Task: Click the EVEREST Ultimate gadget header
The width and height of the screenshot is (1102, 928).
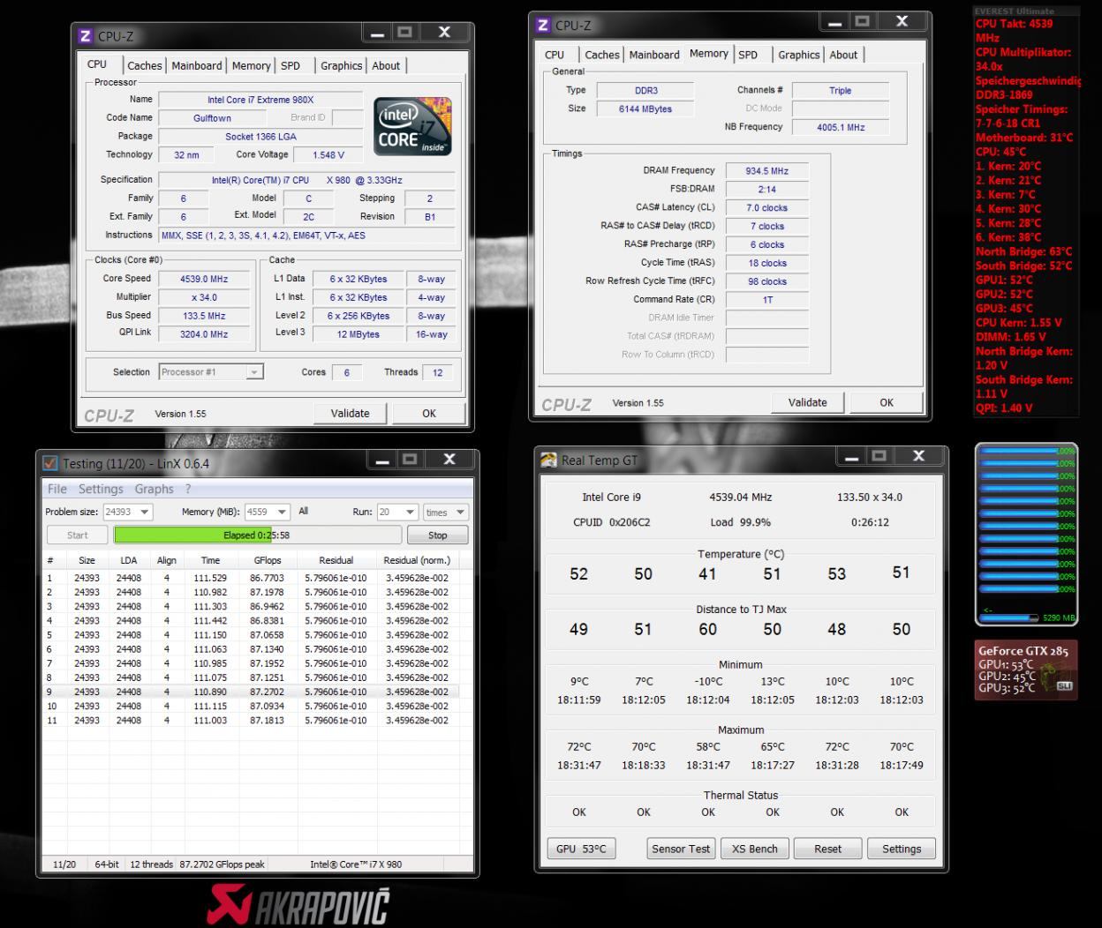Action: pos(1014,11)
